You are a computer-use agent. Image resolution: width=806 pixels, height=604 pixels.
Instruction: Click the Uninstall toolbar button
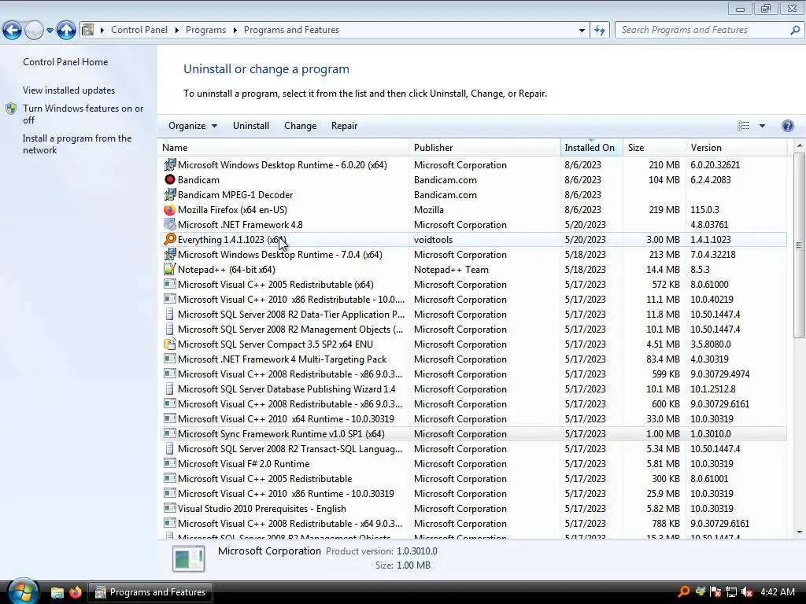pyautogui.click(x=251, y=126)
